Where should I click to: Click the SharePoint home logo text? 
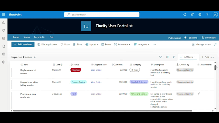tap(15, 15)
